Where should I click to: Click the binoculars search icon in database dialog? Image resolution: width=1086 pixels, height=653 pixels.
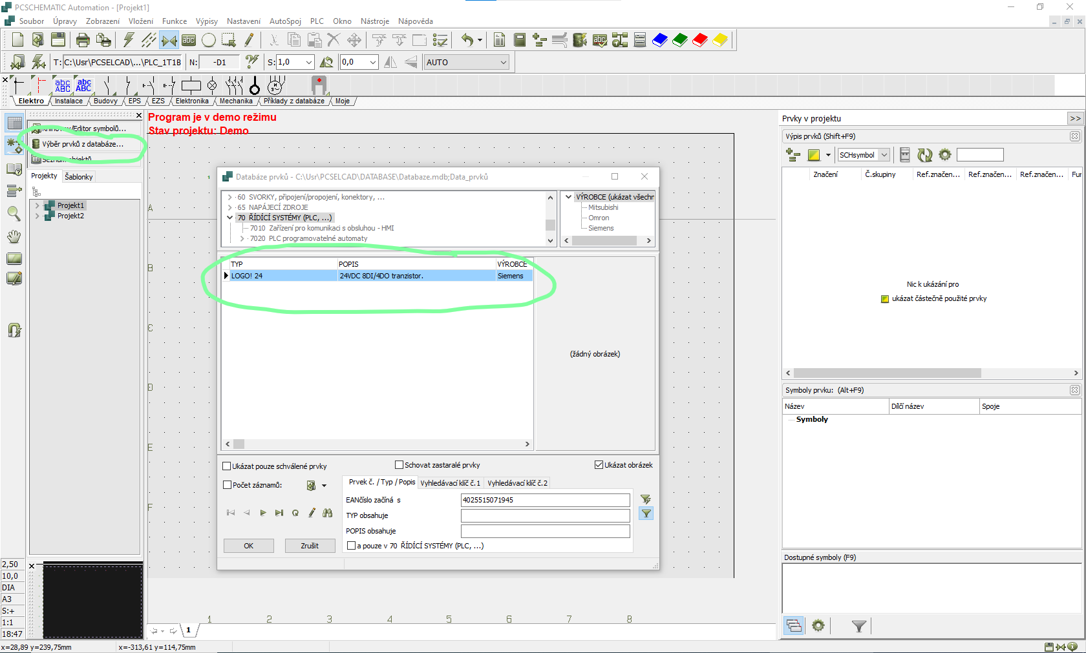[328, 513]
